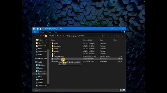Click the Properties quick access icon in title bar
The width and height of the screenshot is (167, 93).
(x=38, y=29)
